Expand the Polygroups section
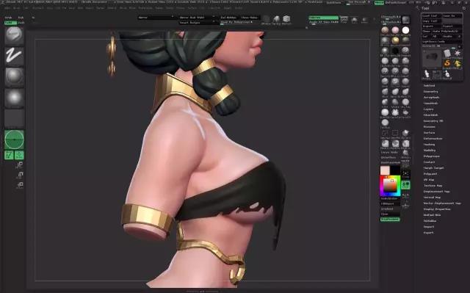470x293 pixels. click(x=431, y=156)
